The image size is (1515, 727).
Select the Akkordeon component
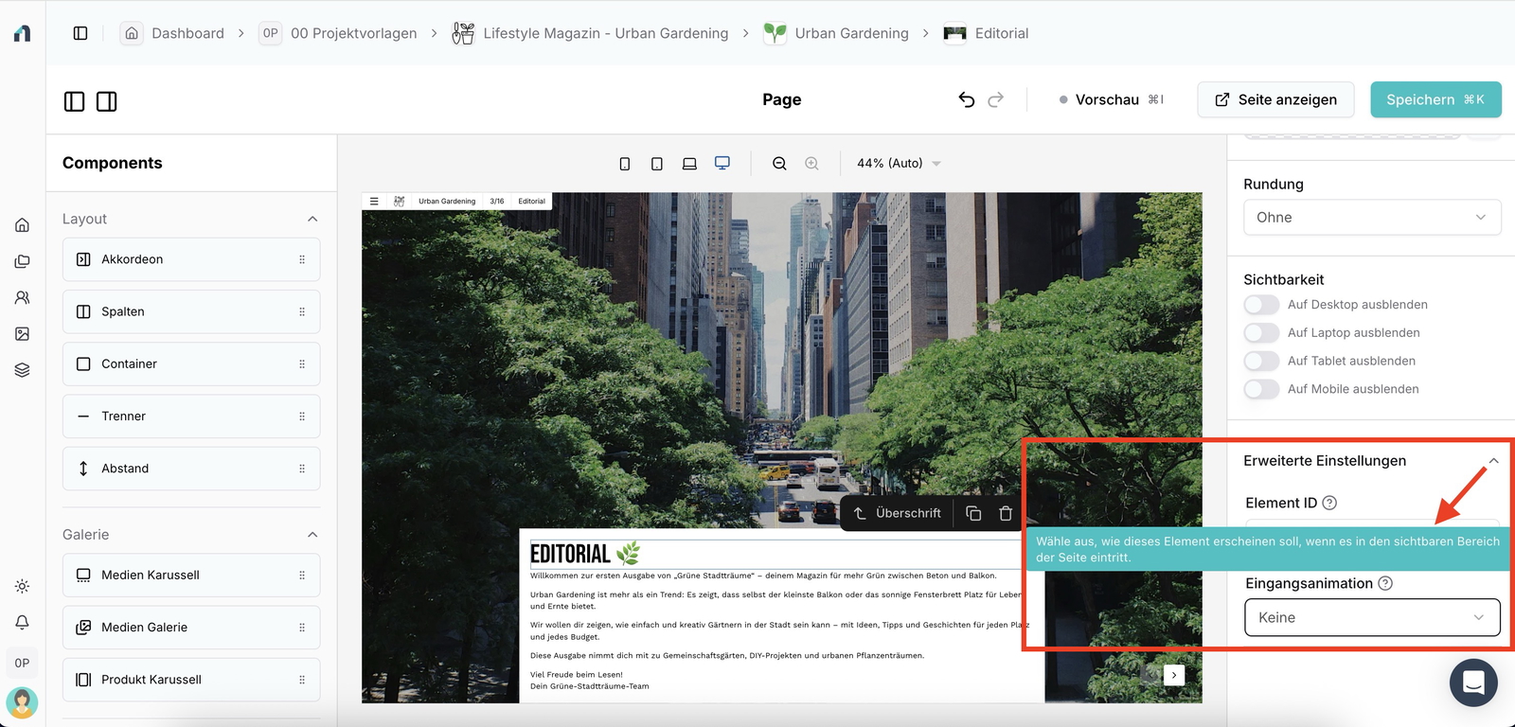point(190,259)
